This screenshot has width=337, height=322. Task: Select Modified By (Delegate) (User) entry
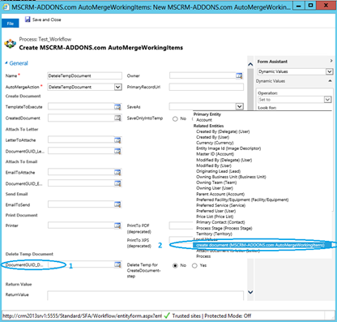(224, 160)
